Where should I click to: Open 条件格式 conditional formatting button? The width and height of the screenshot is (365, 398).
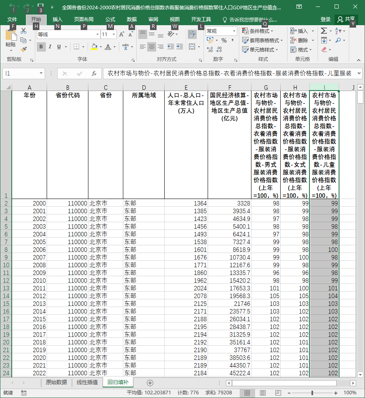258,31
